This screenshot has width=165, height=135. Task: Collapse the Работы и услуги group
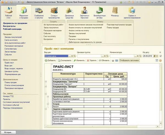click(x=46, y=94)
